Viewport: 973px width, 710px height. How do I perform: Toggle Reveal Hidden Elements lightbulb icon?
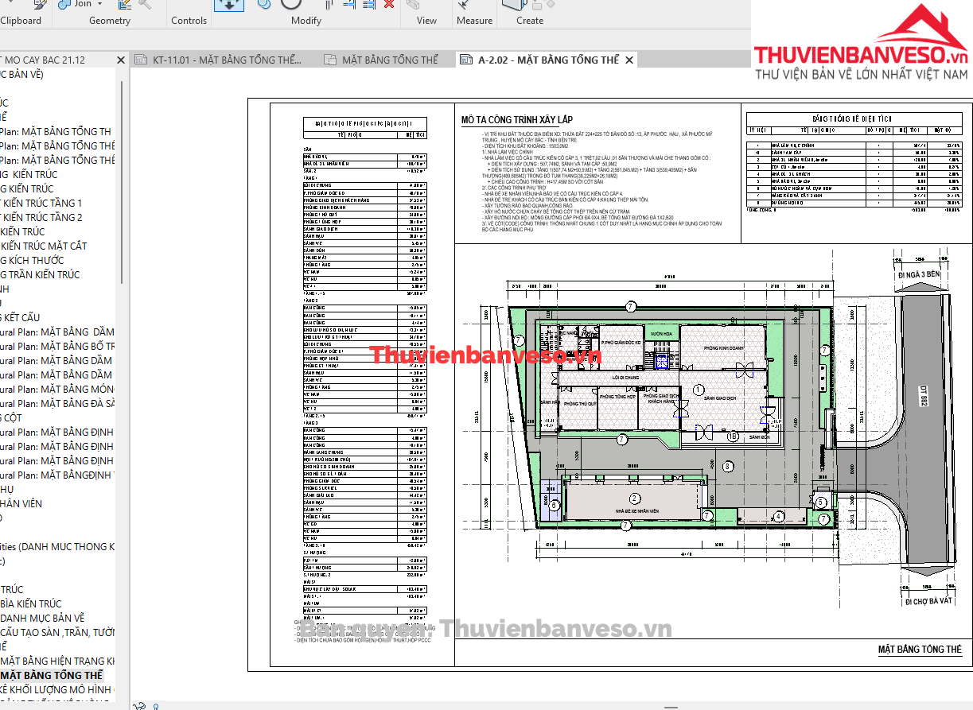coord(156,705)
